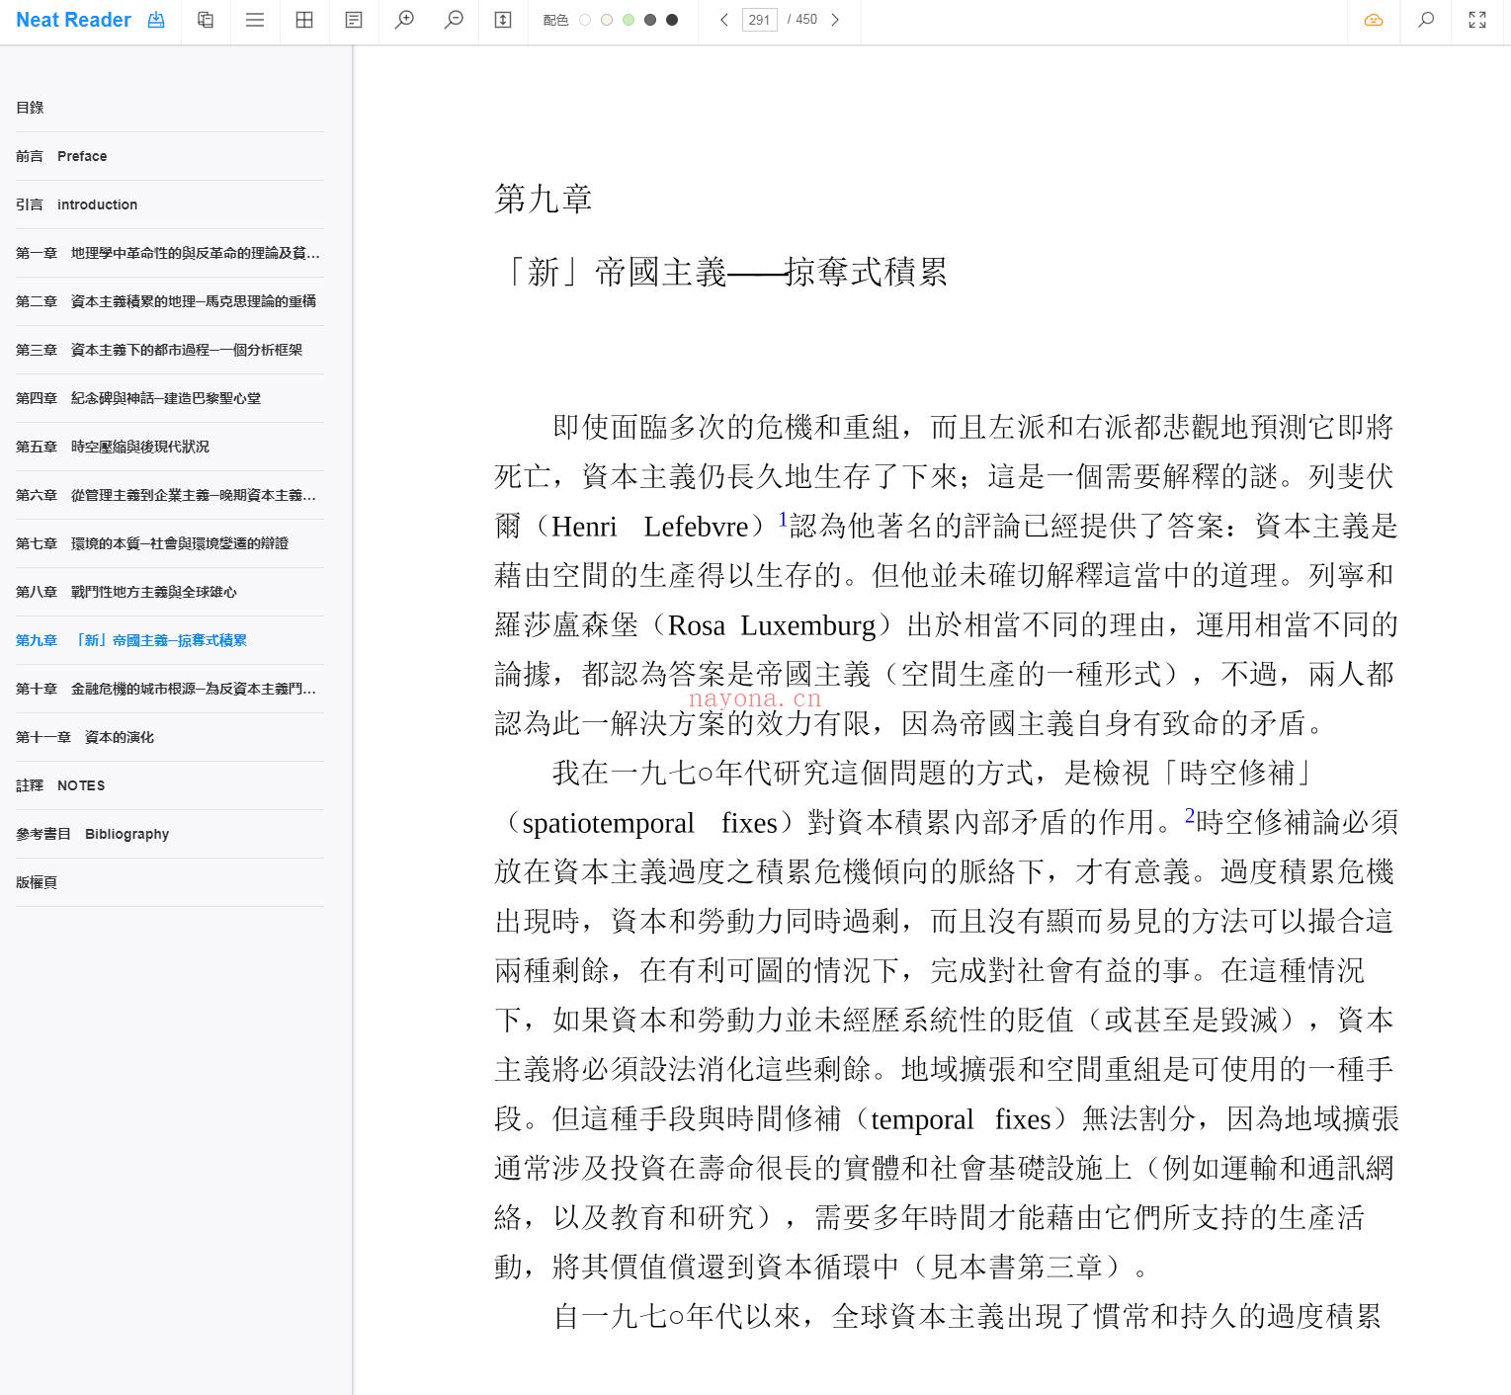This screenshot has width=1511, height=1395.
Task: Zoom in with the plus magnifier
Action: click(404, 20)
